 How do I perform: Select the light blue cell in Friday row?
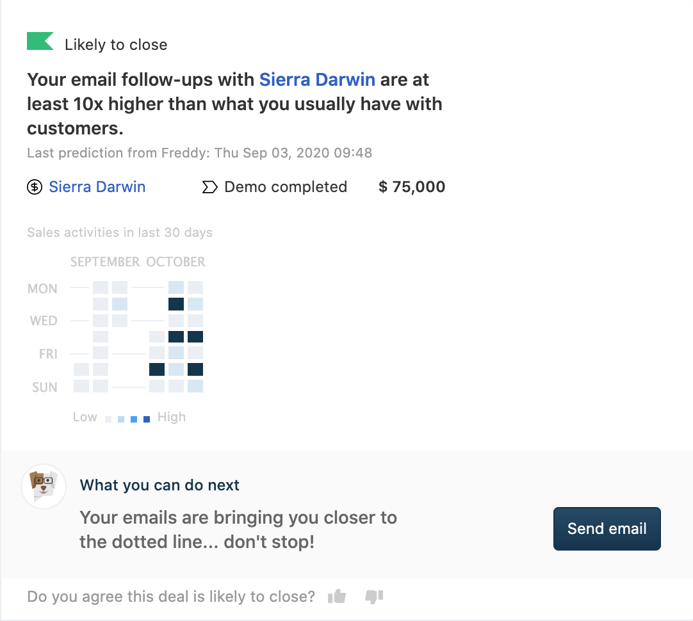[x=176, y=353]
